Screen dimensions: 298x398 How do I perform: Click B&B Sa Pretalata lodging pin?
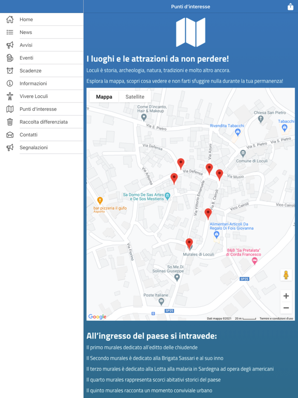(255, 261)
